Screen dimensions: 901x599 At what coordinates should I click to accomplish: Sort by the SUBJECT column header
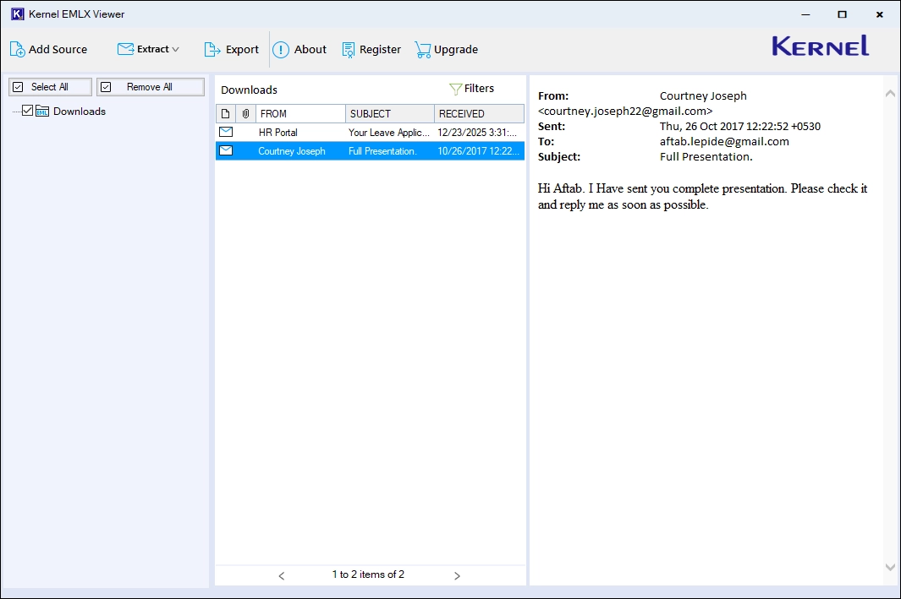tap(390, 113)
